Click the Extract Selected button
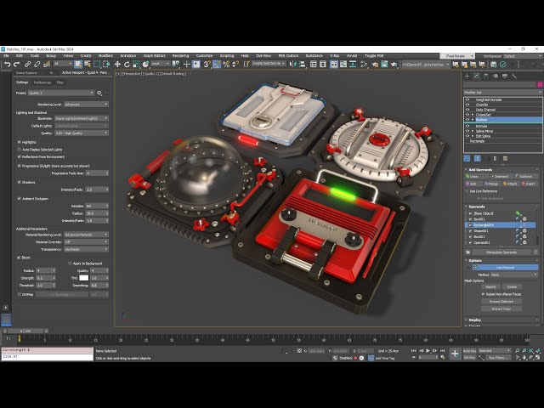The width and height of the screenshot is (544, 408). (x=501, y=302)
